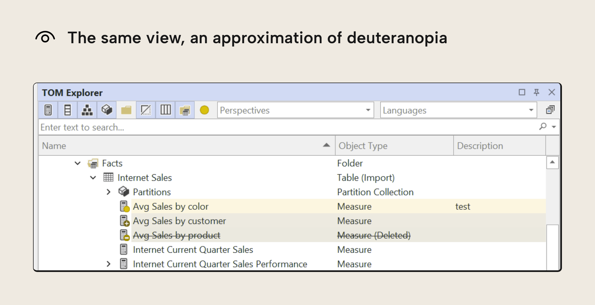Viewport: 595px width, 305px height.
Task: Select the deleted Avg Sales by product
Action: tap(177, 235)
